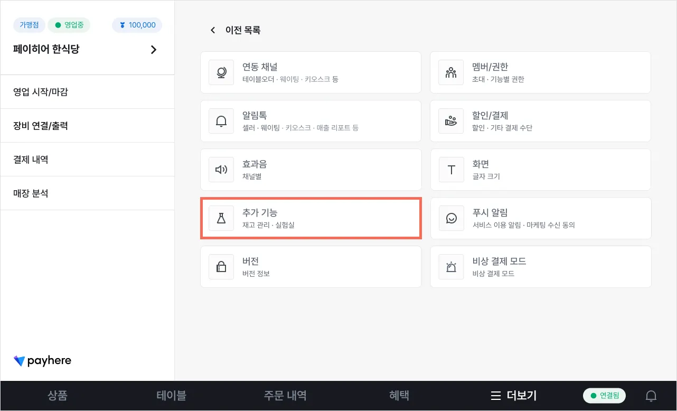
Task: Click the 버전 version info icon
Action: (221, 267)
